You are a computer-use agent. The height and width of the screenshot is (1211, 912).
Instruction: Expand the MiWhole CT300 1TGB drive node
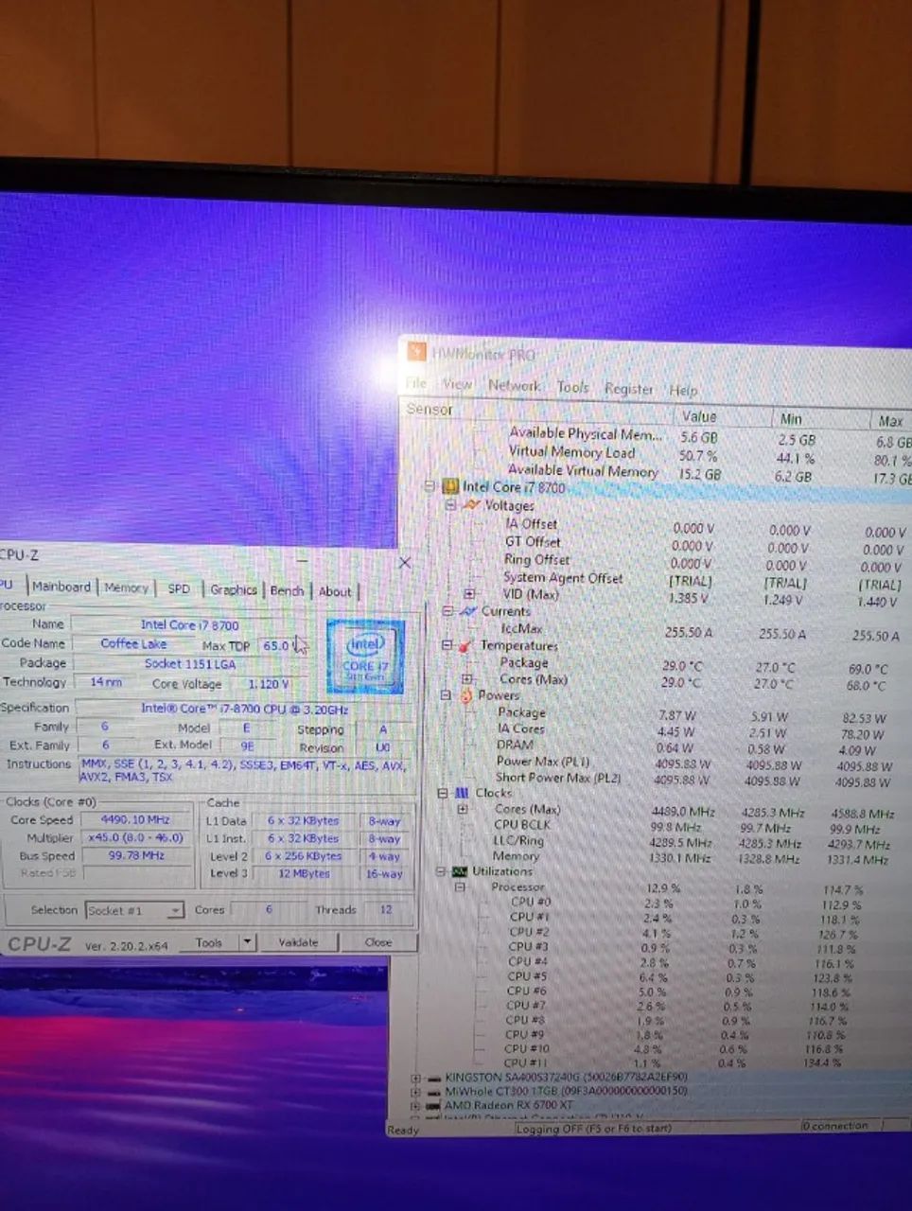point(415,1091)
